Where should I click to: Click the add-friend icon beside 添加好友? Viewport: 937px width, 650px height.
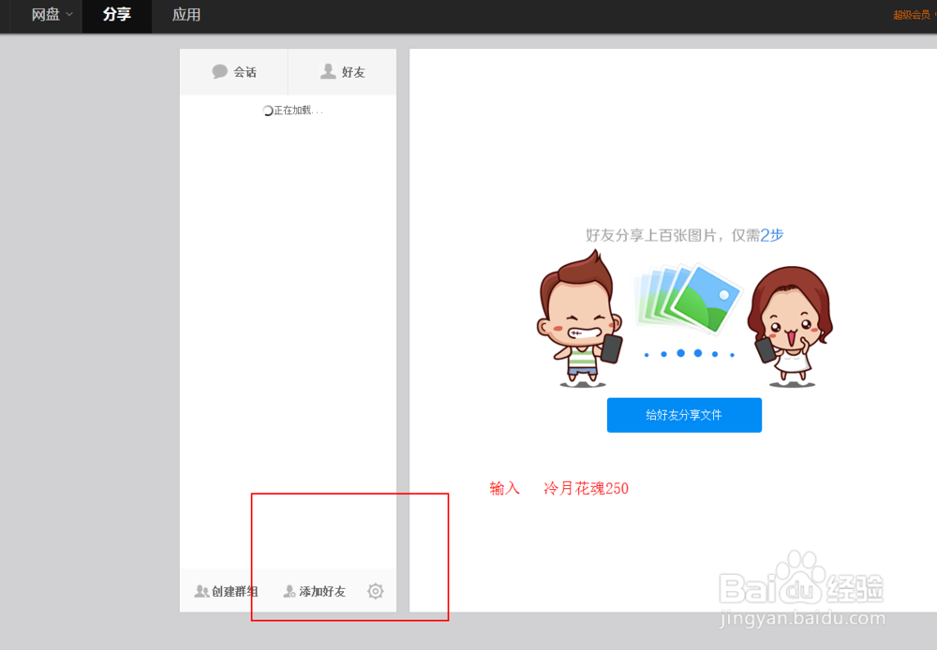290,591
